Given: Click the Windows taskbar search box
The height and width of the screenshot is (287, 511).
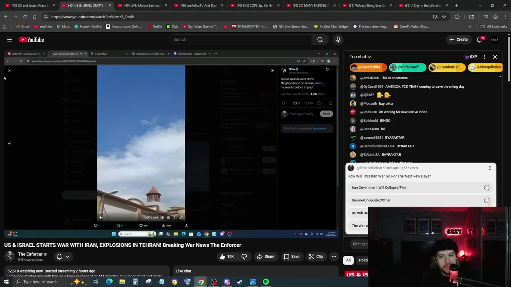Looking at the screenshot, I should click(x=51, y=282).
